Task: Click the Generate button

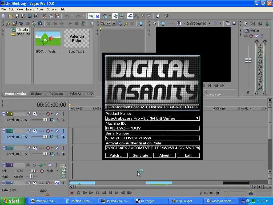Action: click(x=140, y=155)
